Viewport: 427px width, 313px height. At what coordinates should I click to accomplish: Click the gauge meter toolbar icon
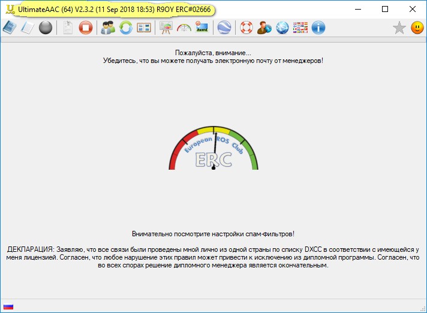click(184, 28)
